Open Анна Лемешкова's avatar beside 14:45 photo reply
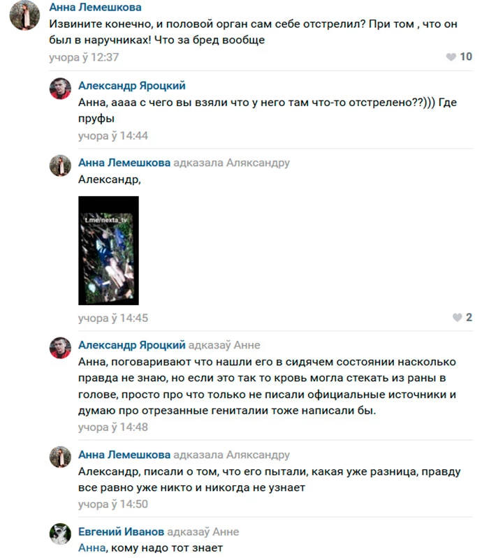The image size is (489, 558). click(x=60, y=166)
